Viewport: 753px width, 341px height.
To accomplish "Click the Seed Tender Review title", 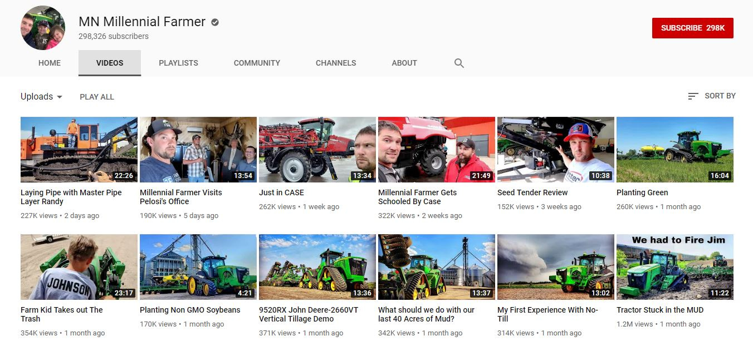I will 532,192.
